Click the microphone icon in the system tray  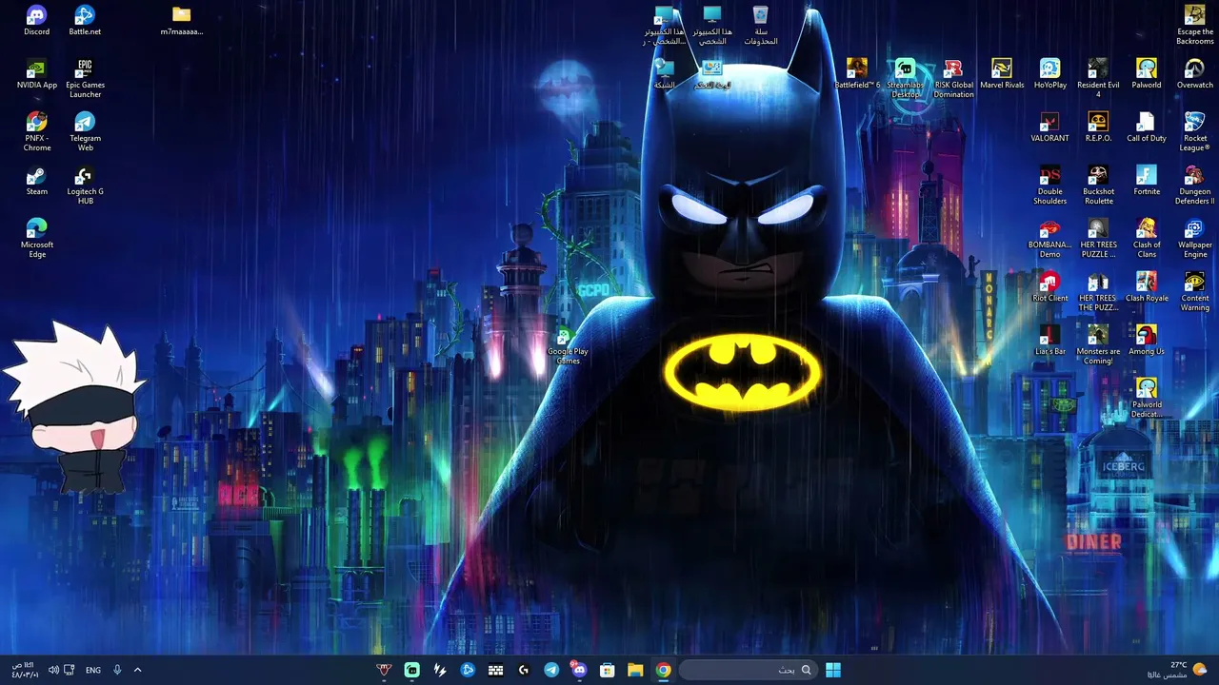[117, 670]
